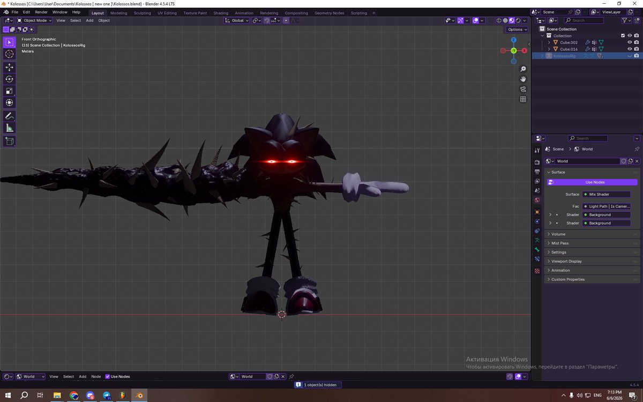Hide Cube.002 in viewport via eye icon

(630, 42)
